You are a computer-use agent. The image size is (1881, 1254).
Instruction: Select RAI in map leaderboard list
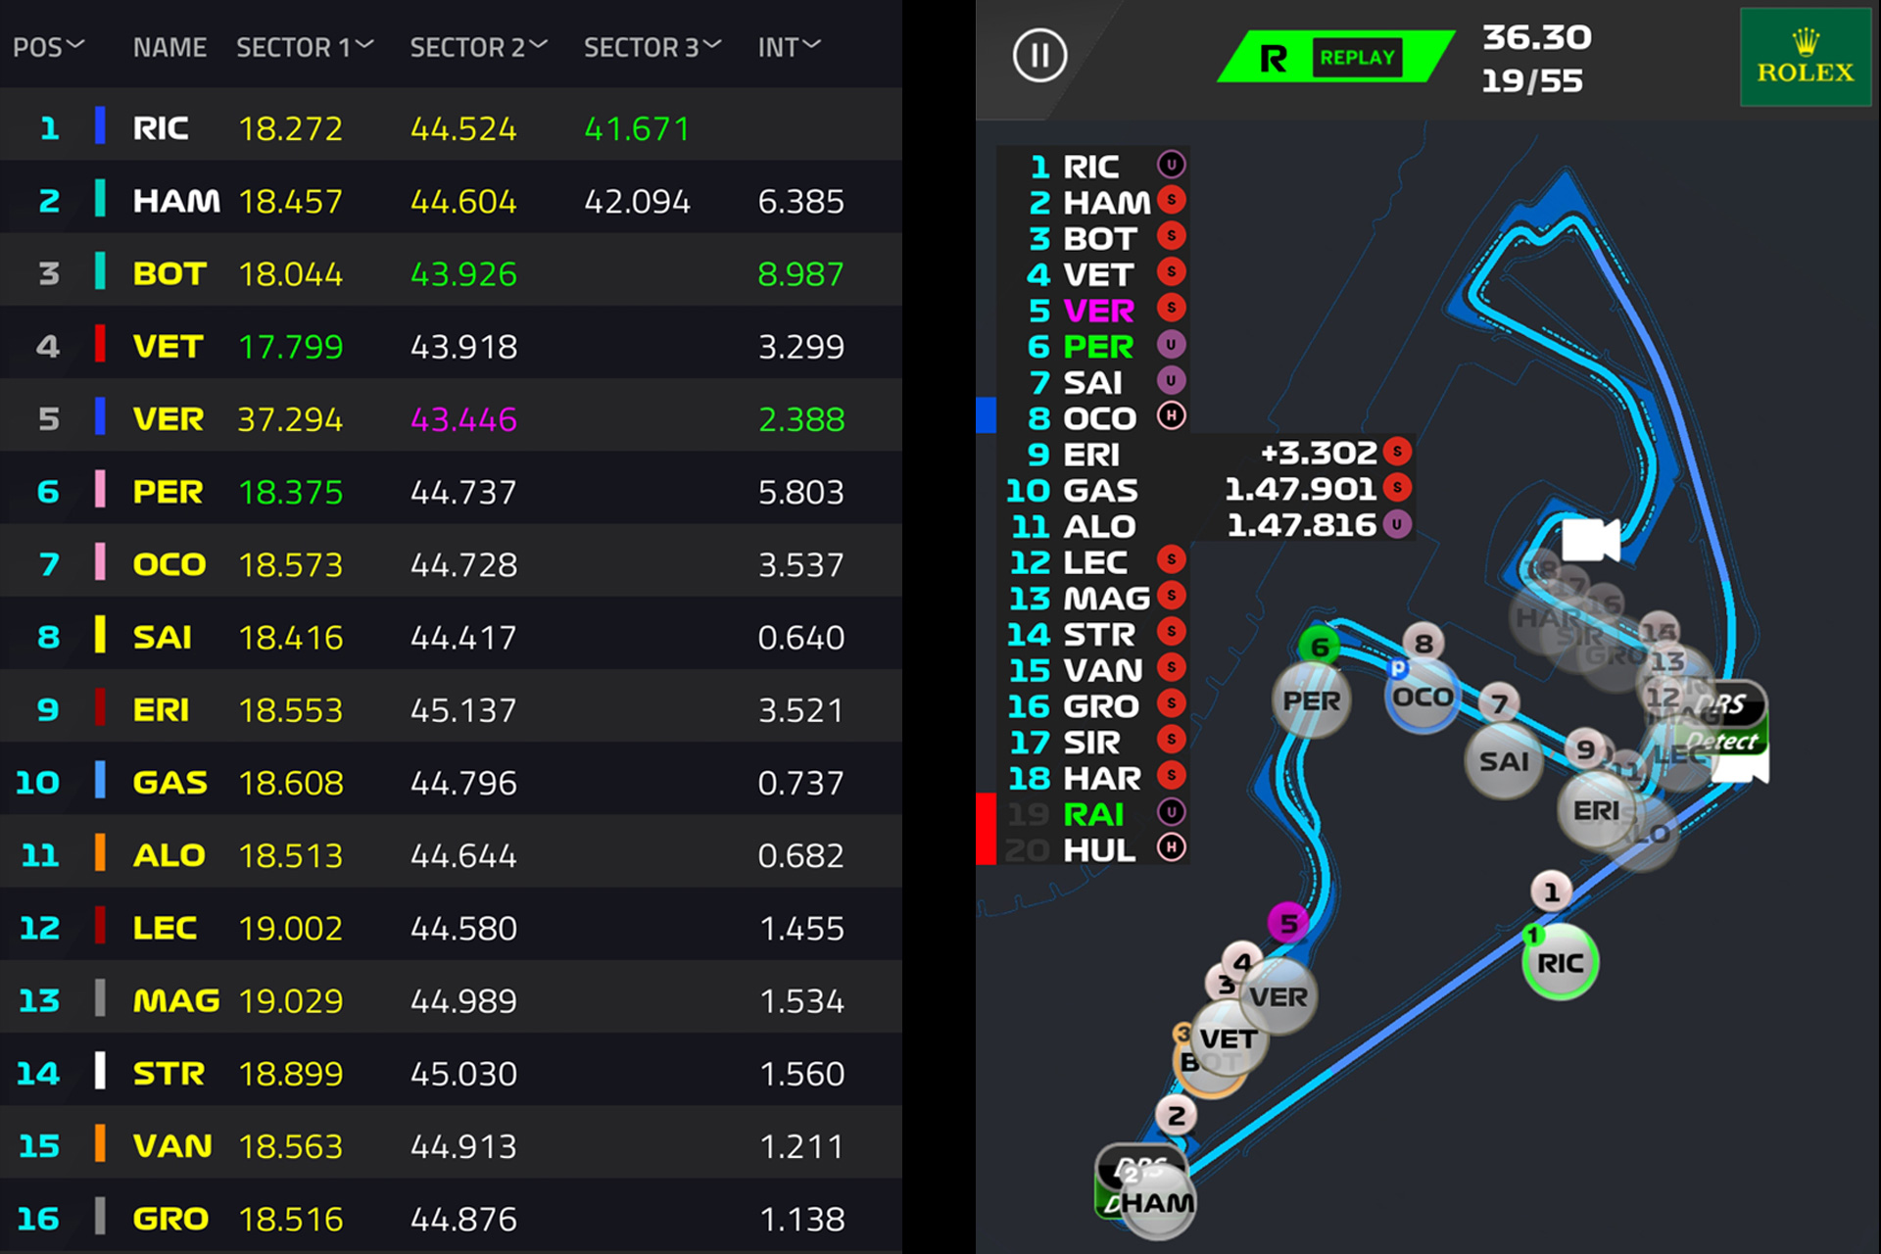coord(1092,814)
